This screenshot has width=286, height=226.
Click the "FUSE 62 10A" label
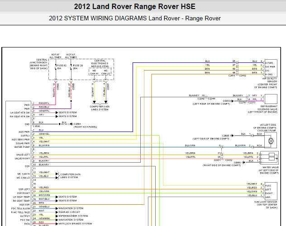point(62,67)
